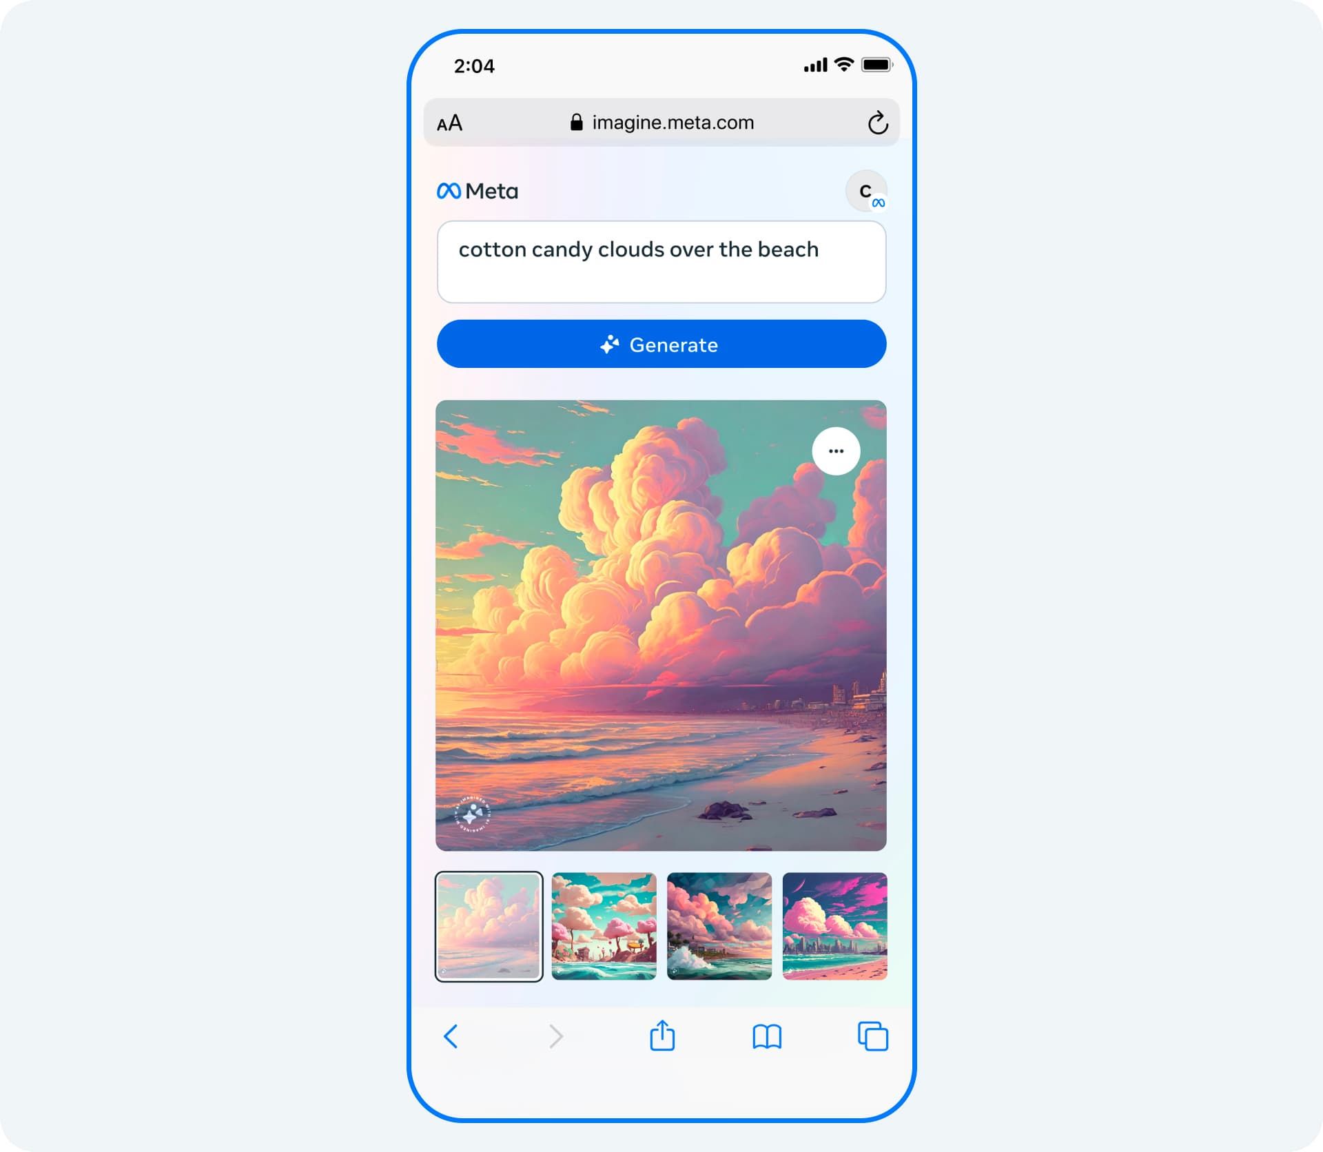
Task: Open the three-dot options menu
Action: 836,450
